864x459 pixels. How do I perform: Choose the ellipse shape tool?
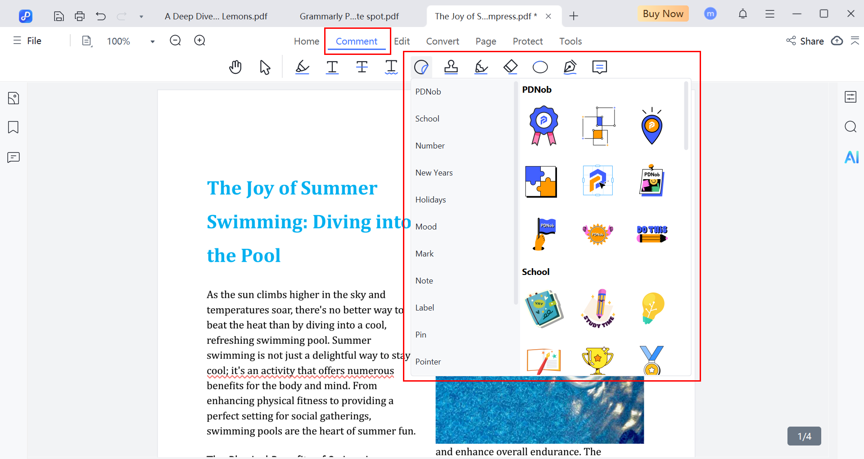pyautogui.click(x=540, y=67)
